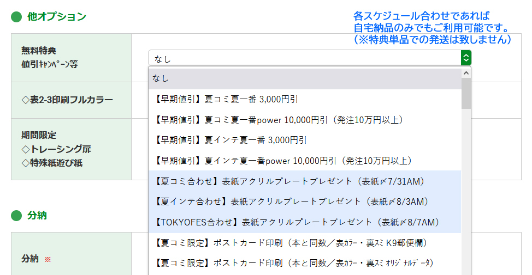Click the ※特典単品での発送は致しません note
Viewport: 532px width, 275px height.
(432, 40)
